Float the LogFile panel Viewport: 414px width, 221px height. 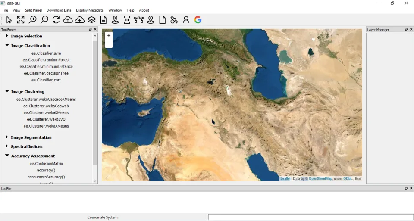point(406,188)
